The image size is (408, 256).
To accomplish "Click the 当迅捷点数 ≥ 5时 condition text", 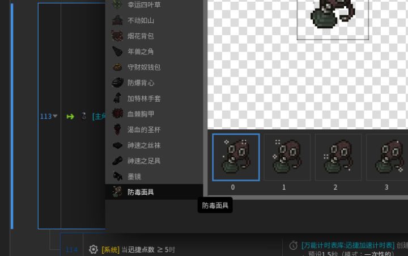I will click(x=148, y=250).
